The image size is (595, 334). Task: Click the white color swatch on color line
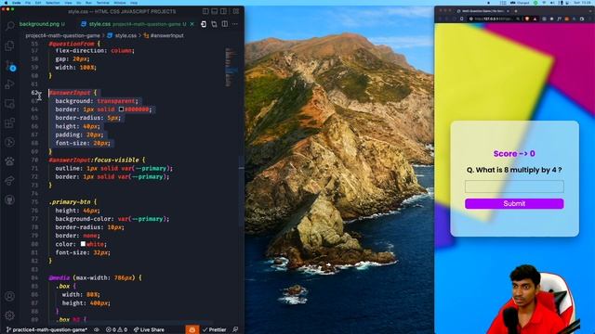pos(83,244)
